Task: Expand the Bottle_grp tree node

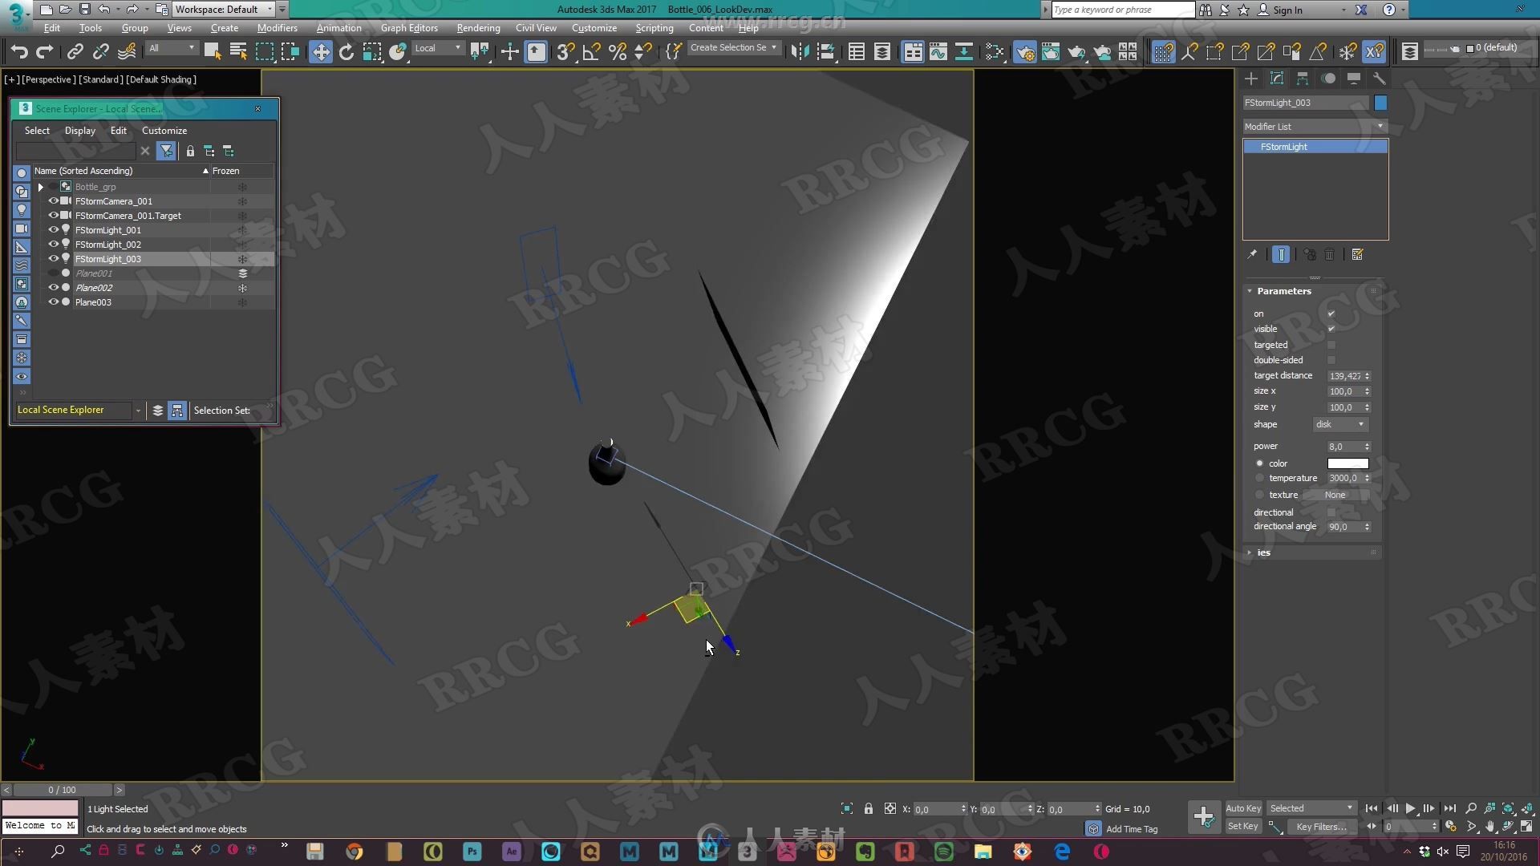Action: point(40,186)
